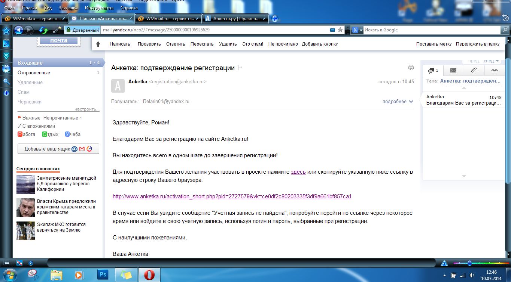
Task: Add a new sidebar panel with the plus icon
Action: click(6, 93)
